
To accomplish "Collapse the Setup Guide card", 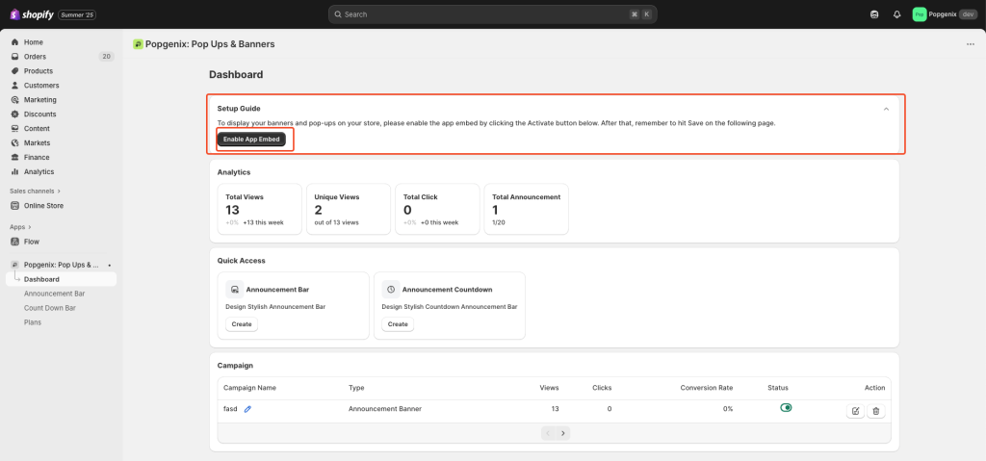I will [x=886, y=109].
